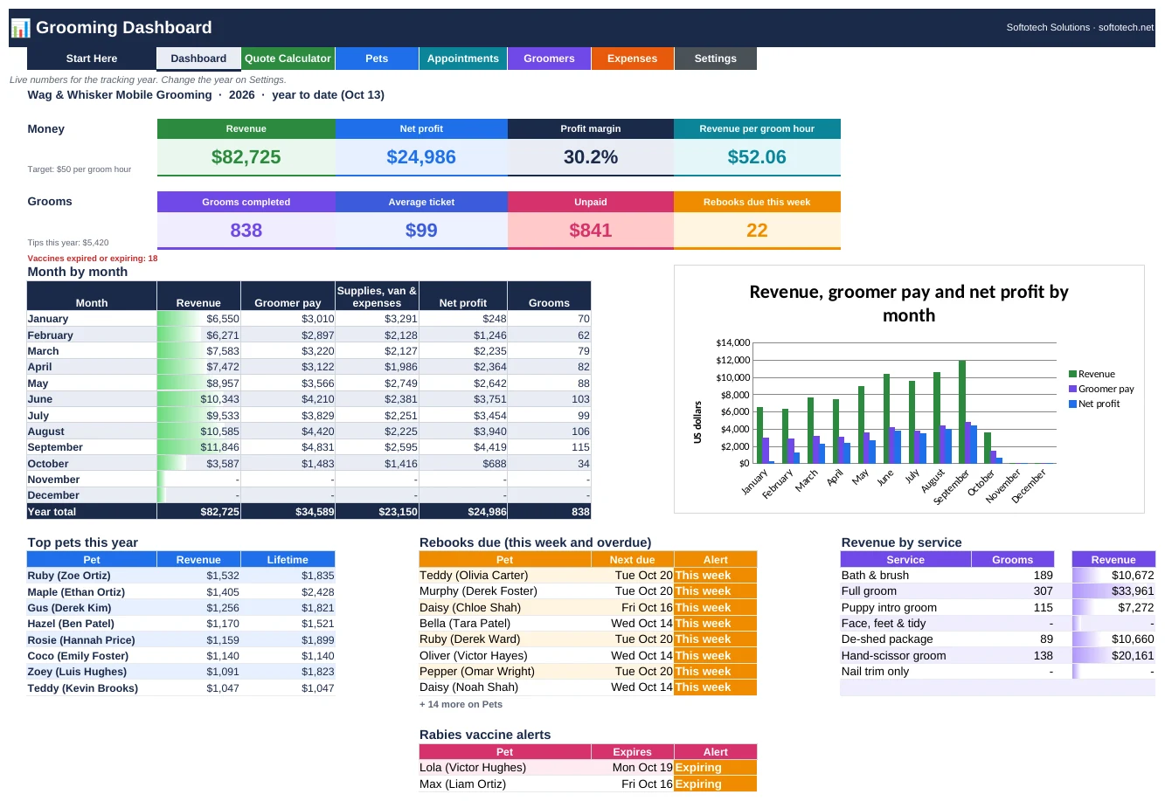This screenshot has height=801, width=1165.
Task: Open the Expenses tab
Action: (x=632, y=59)
